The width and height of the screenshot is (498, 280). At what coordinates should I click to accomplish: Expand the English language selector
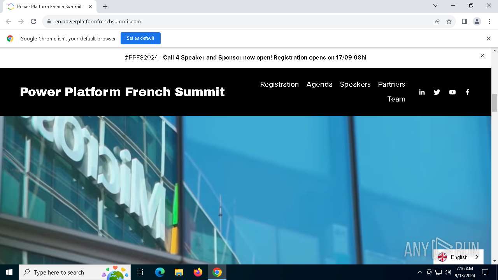(x=458, y=257)
